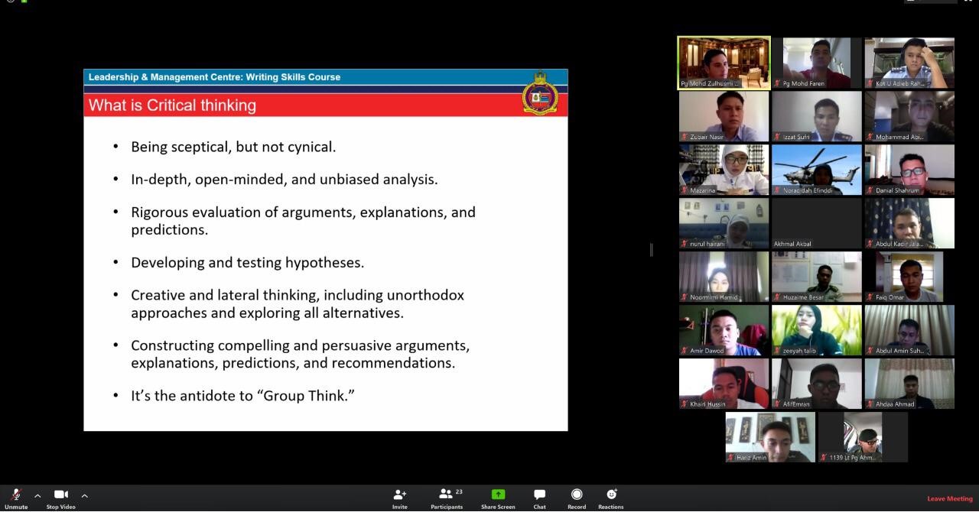This screenshot has height=512, width=979.
Task: Select Norac'dah Efinddi helicopter tile
Action: [x=816, y=170]
